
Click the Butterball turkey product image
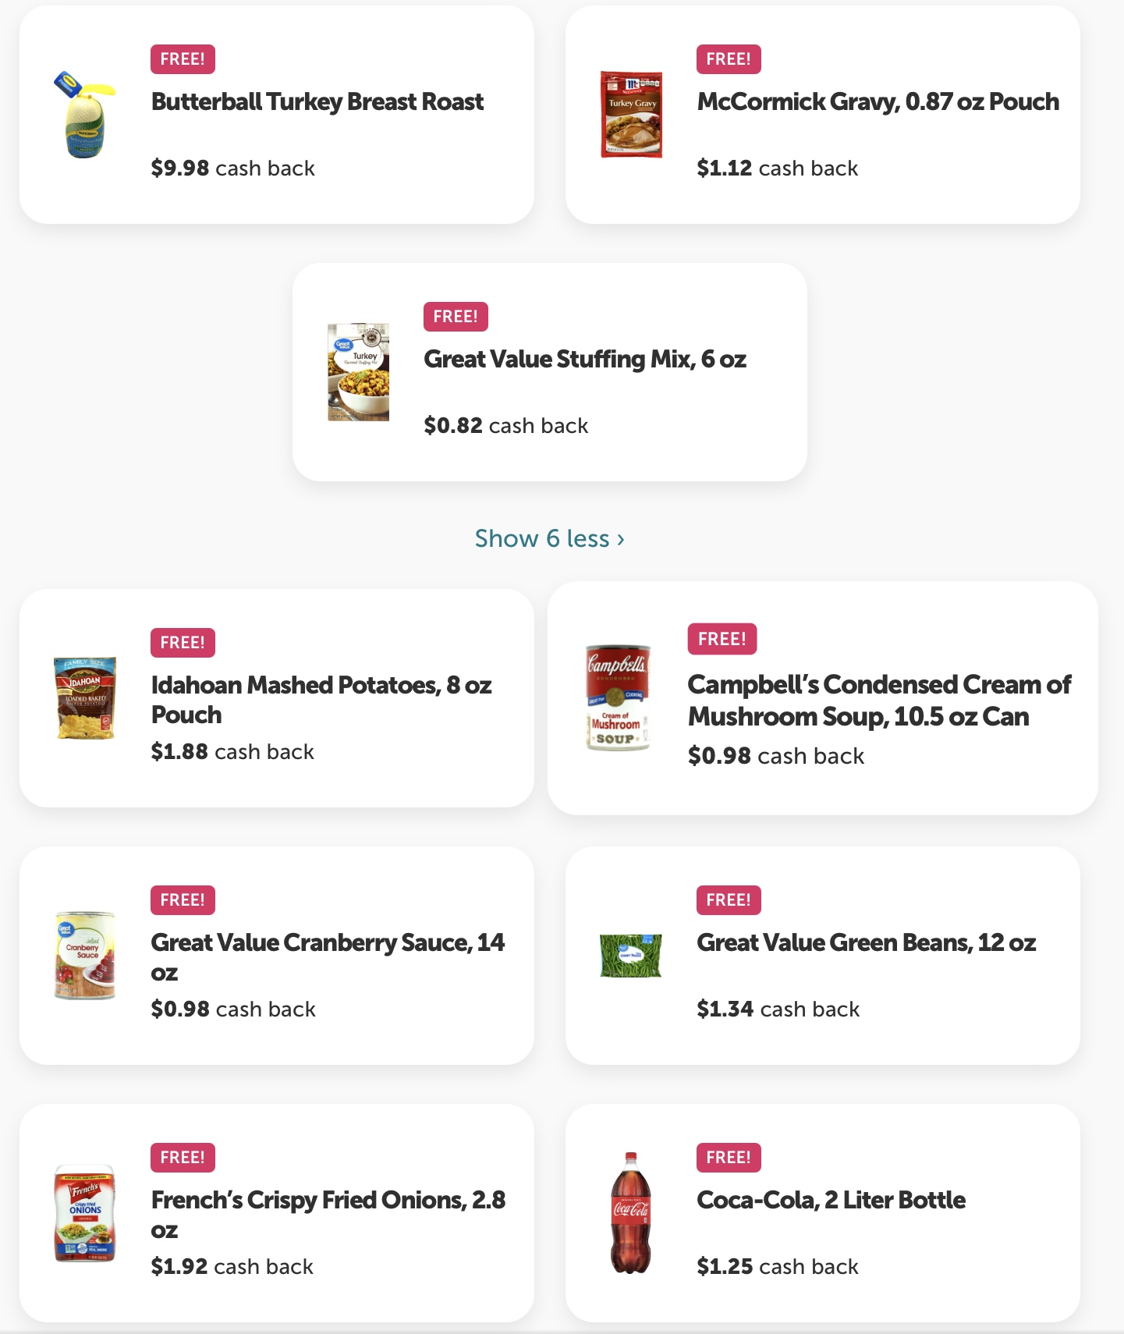85,115
